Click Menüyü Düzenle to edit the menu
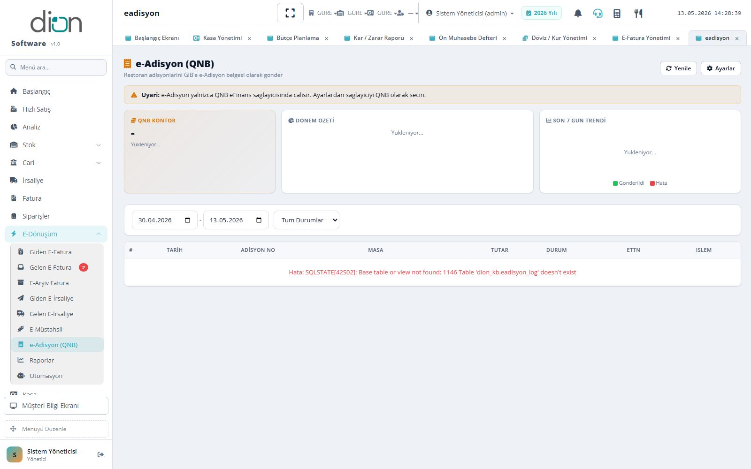 coord(56,429)
